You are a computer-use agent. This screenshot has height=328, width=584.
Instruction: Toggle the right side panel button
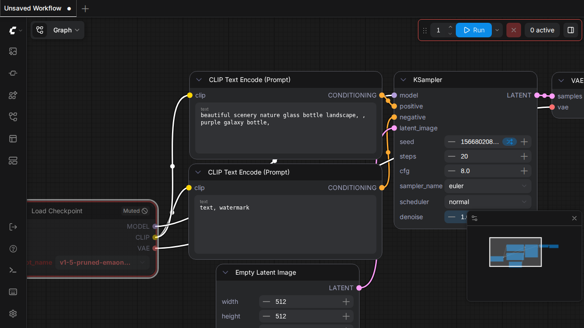click(x=570, y=30)
